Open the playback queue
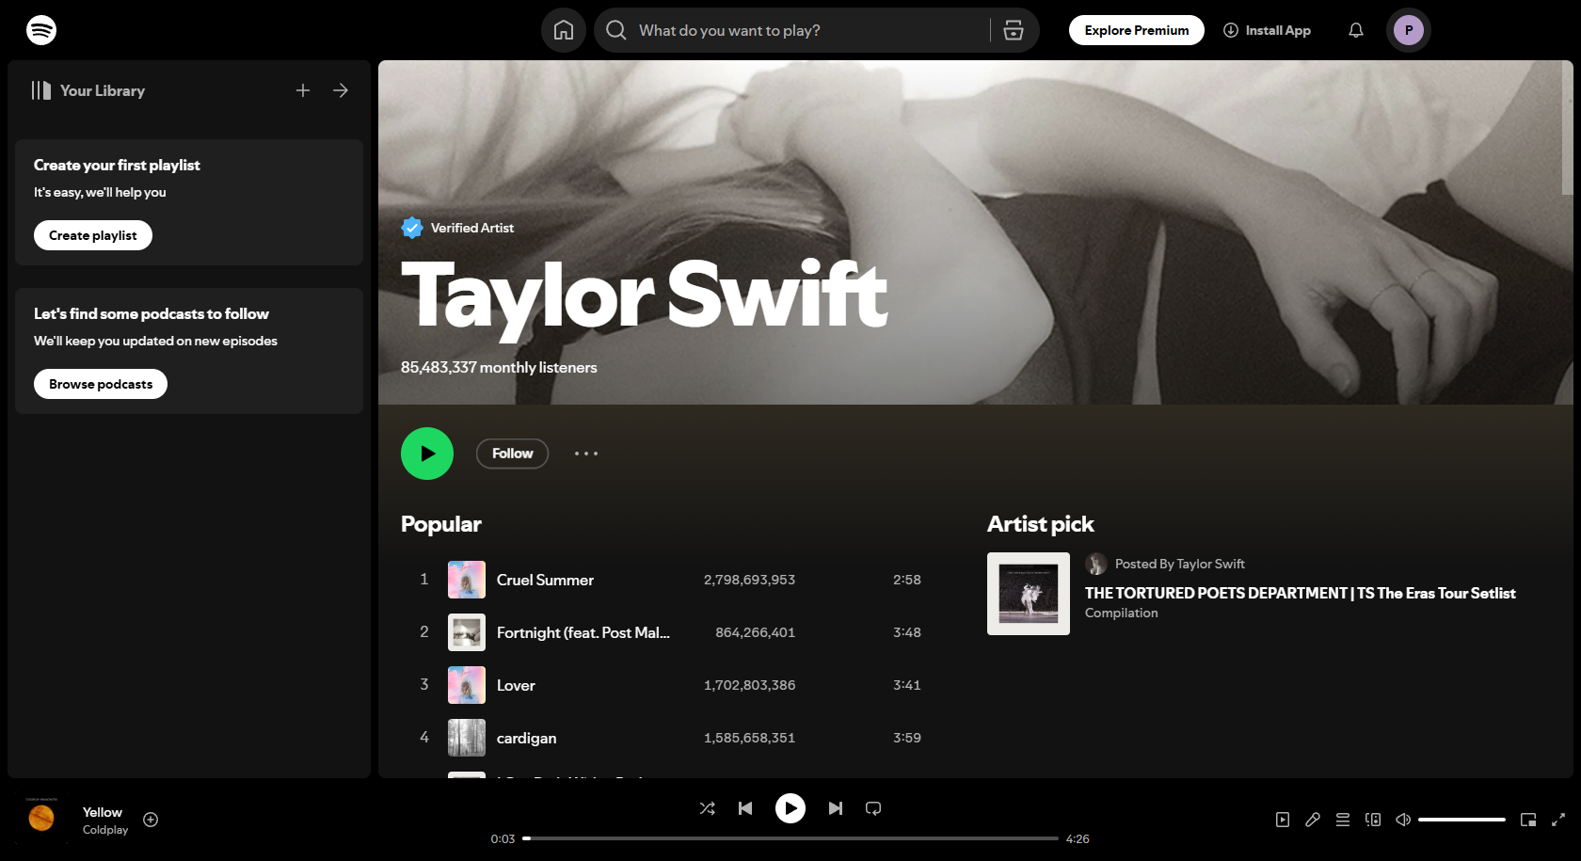 (x=1343, y=820)
